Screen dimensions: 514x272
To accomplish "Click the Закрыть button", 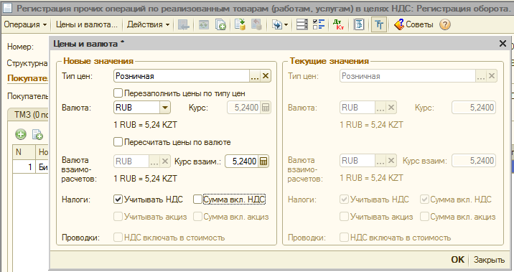I will click(x=489, y=260).
